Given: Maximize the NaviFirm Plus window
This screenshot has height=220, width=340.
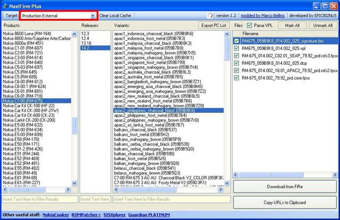Looking at the screenshot, I should tap(325, 6).
